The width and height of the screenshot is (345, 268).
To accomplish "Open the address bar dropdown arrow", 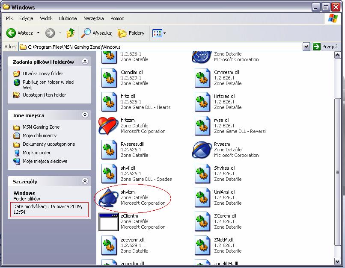I will pos(306,47).
